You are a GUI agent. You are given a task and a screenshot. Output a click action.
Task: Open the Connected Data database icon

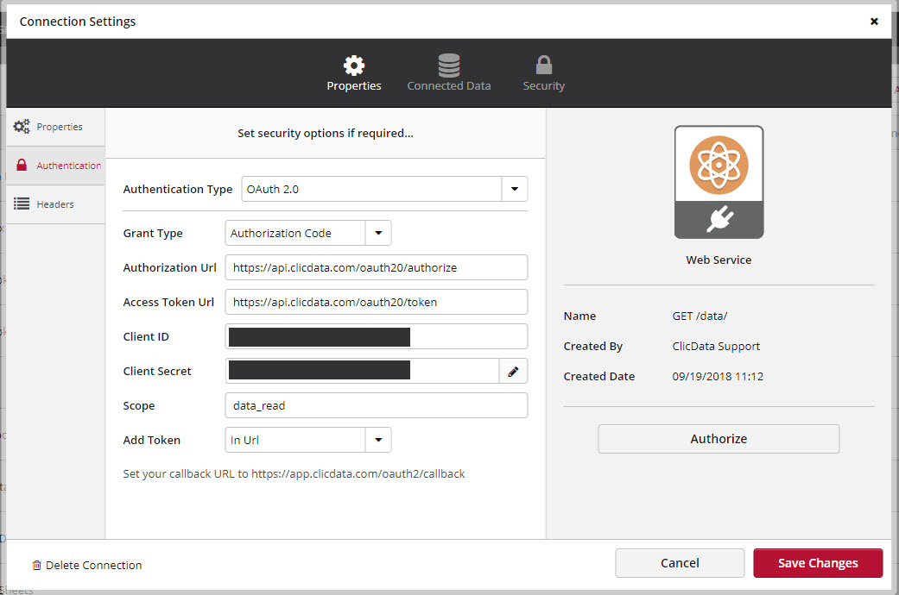(448, 66)
